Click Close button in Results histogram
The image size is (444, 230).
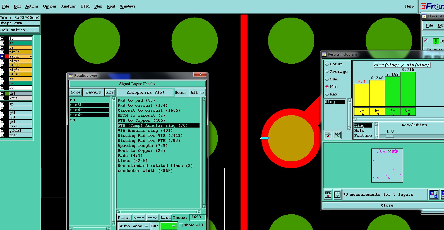387,205
